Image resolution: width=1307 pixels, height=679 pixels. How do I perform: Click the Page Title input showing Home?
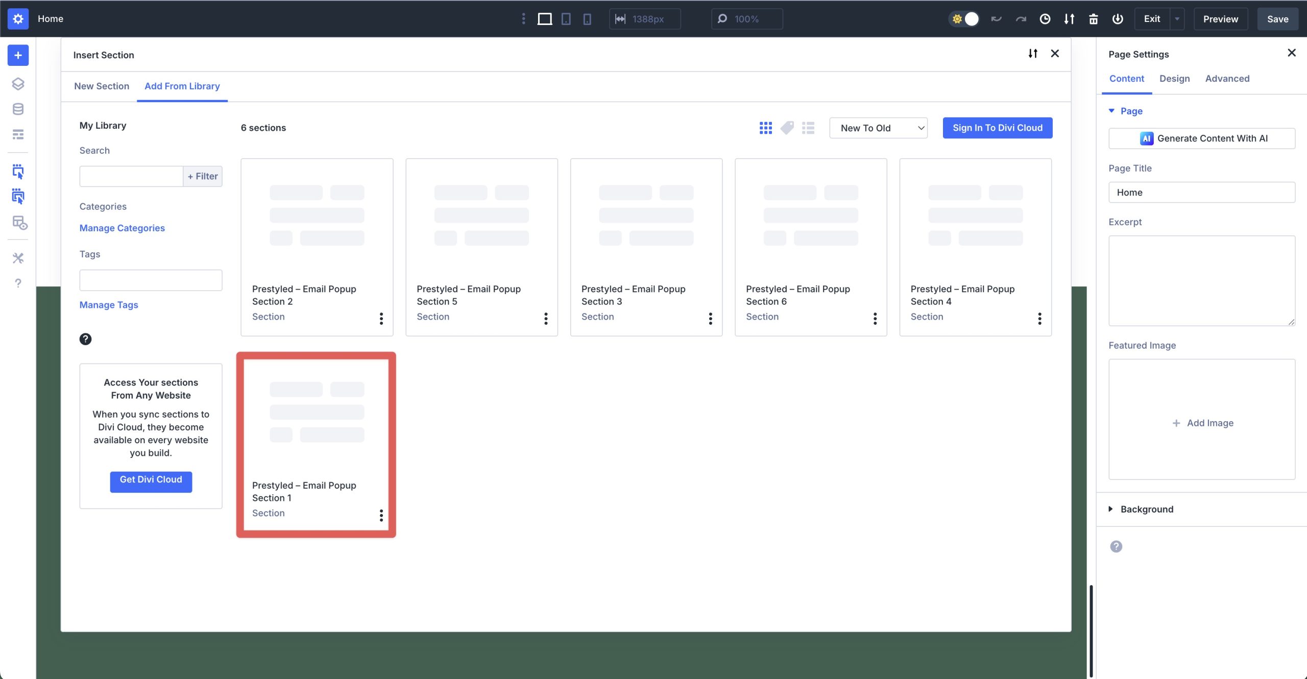tap(1201, 192)
